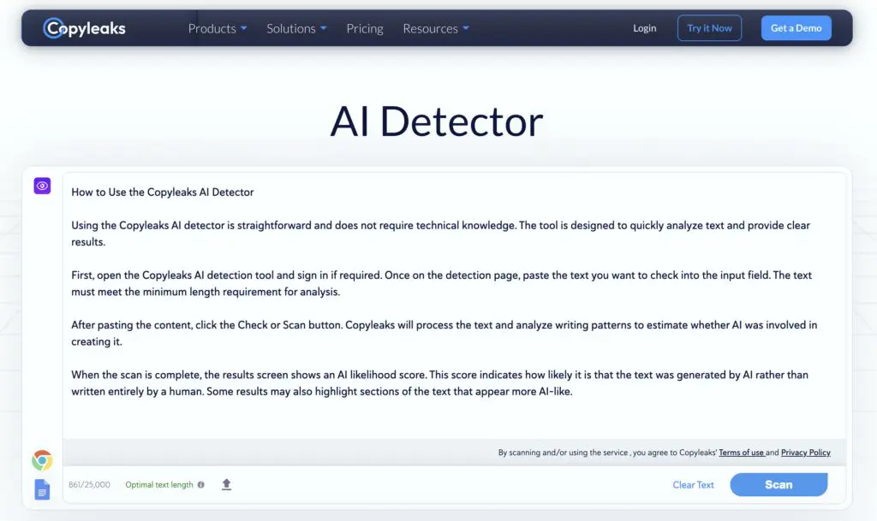Click the info icon beside Optimal text length

[x=200, y=484]
